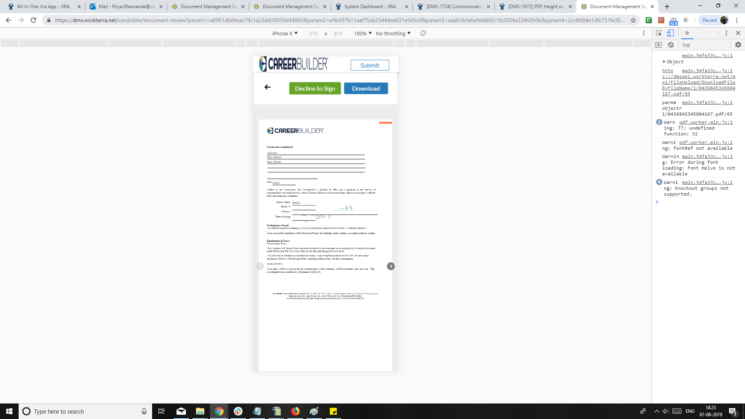Click the inspect element picker icon
The height and width of the screenshot is (419, 745).
(x=658, y=33)
